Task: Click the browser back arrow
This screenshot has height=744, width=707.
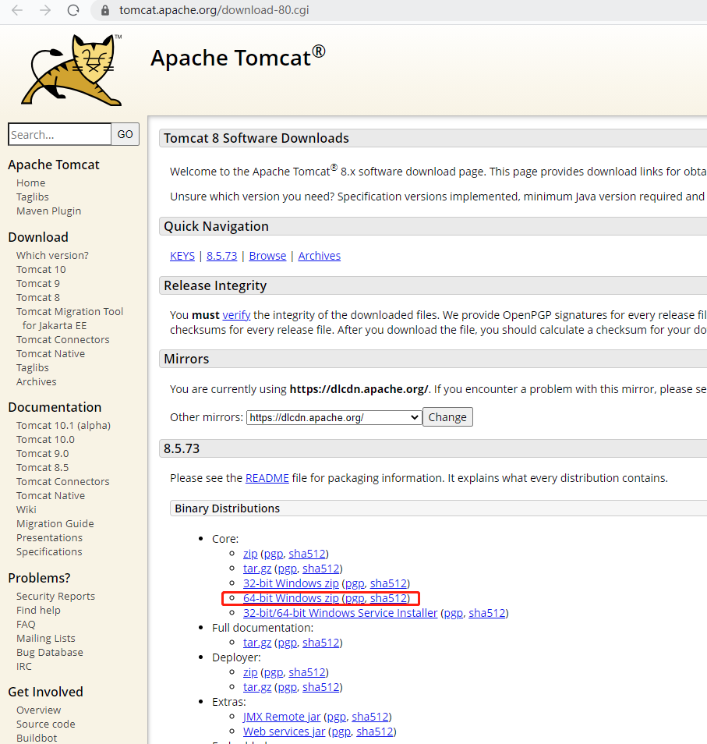Action: coord(17,10)
